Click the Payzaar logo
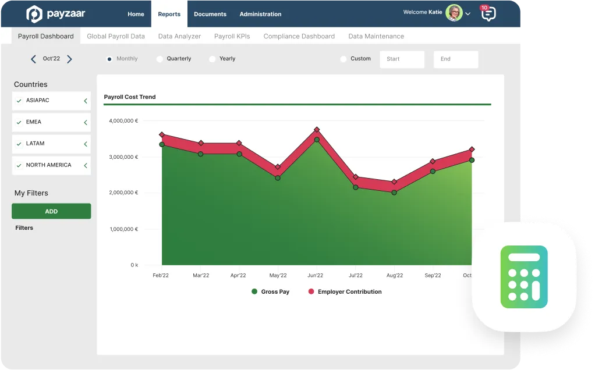This screenshot has width=595, height=370. 55,14
